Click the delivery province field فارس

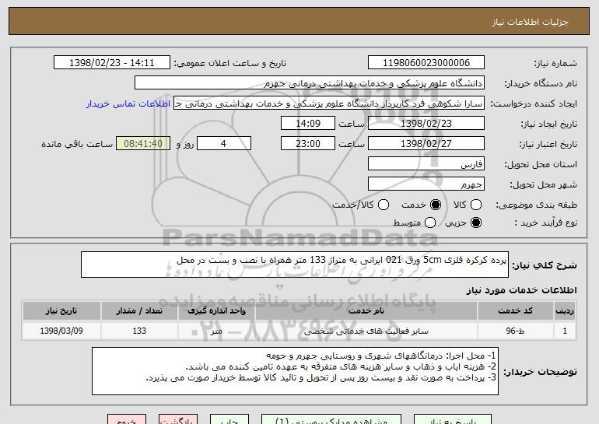(x=426, y=164)
